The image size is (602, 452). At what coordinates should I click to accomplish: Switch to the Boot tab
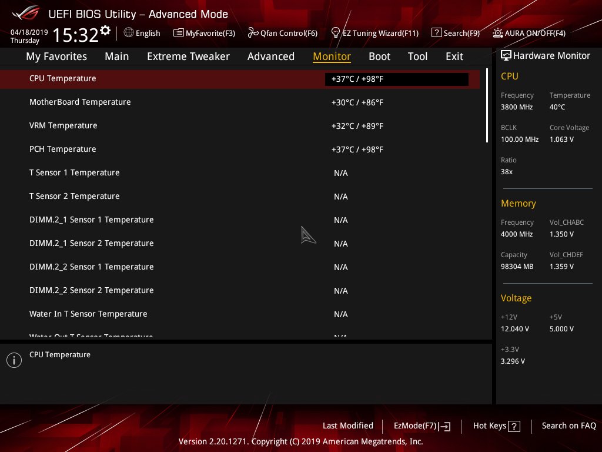tap(379, 56)
